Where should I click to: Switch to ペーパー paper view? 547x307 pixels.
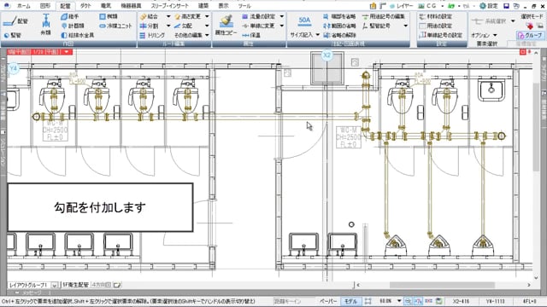328,301
